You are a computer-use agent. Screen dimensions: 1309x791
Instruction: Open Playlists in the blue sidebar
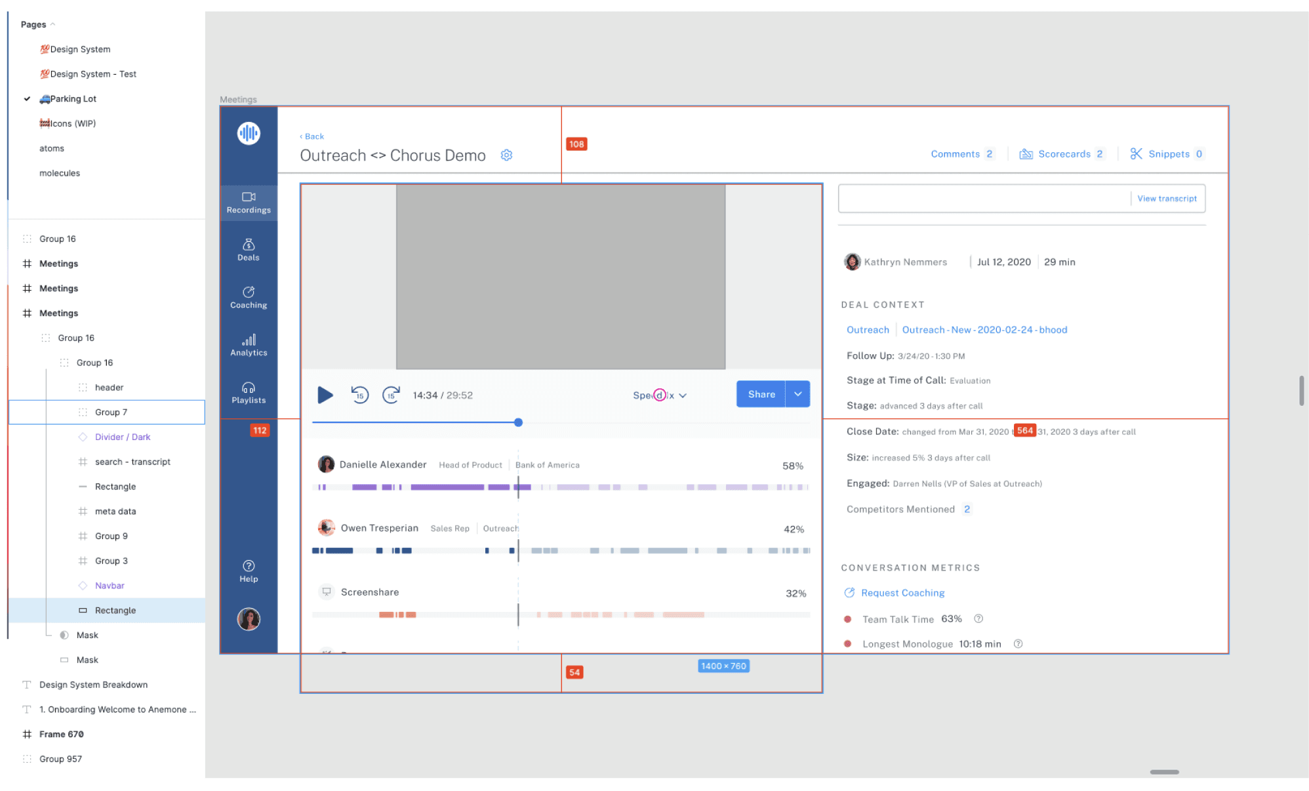point(249,392)
